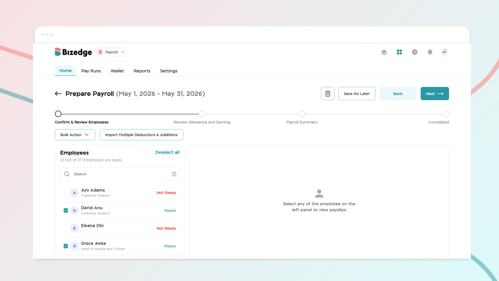This screenshot has height=281, width=499.
Task: Click the Payroll Summary step marker
Action: (x=302, y=114)
